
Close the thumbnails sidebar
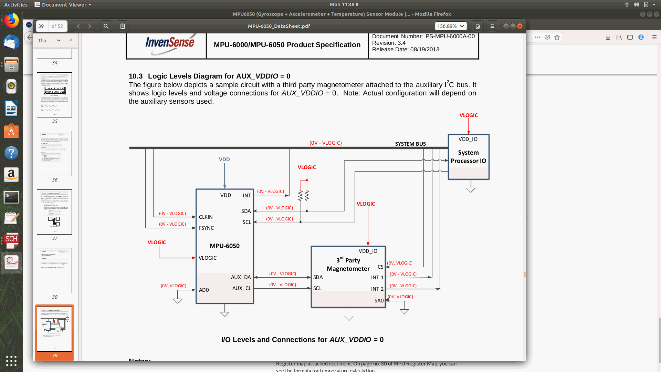pyautogui.click(x=71, y=40)
